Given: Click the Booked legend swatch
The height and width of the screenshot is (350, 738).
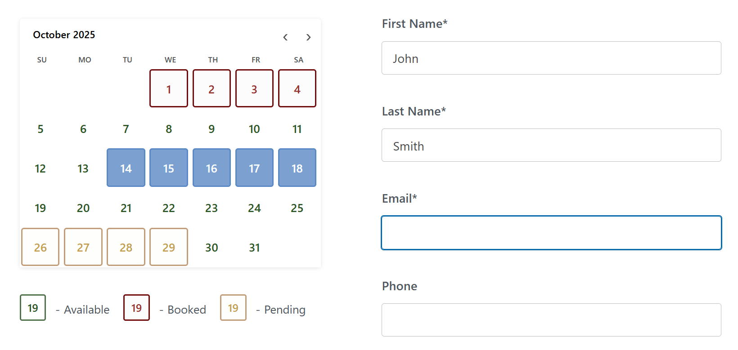Looking at the screenshot, I should click(x=136, y=308).
